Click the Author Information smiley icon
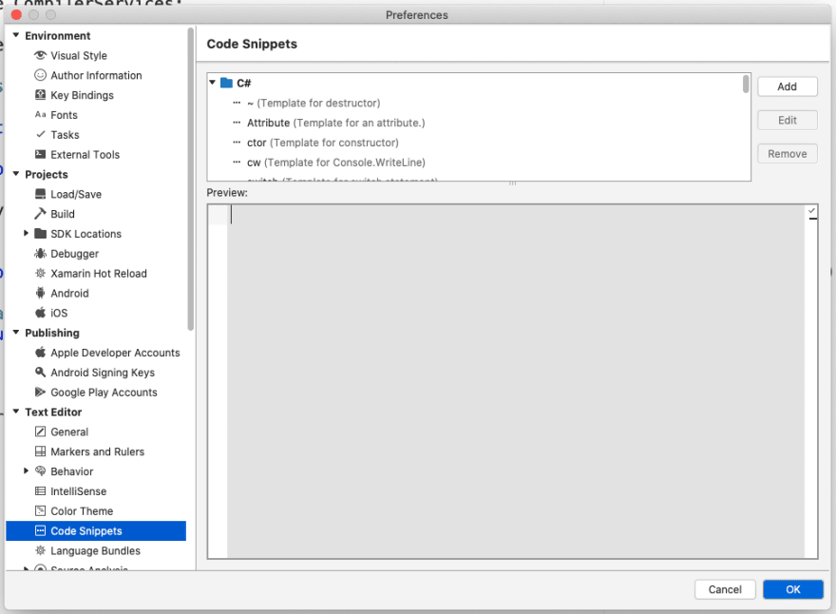Image resolution: width=836 pixels, height=614 pixels. (x=40, y=75)
